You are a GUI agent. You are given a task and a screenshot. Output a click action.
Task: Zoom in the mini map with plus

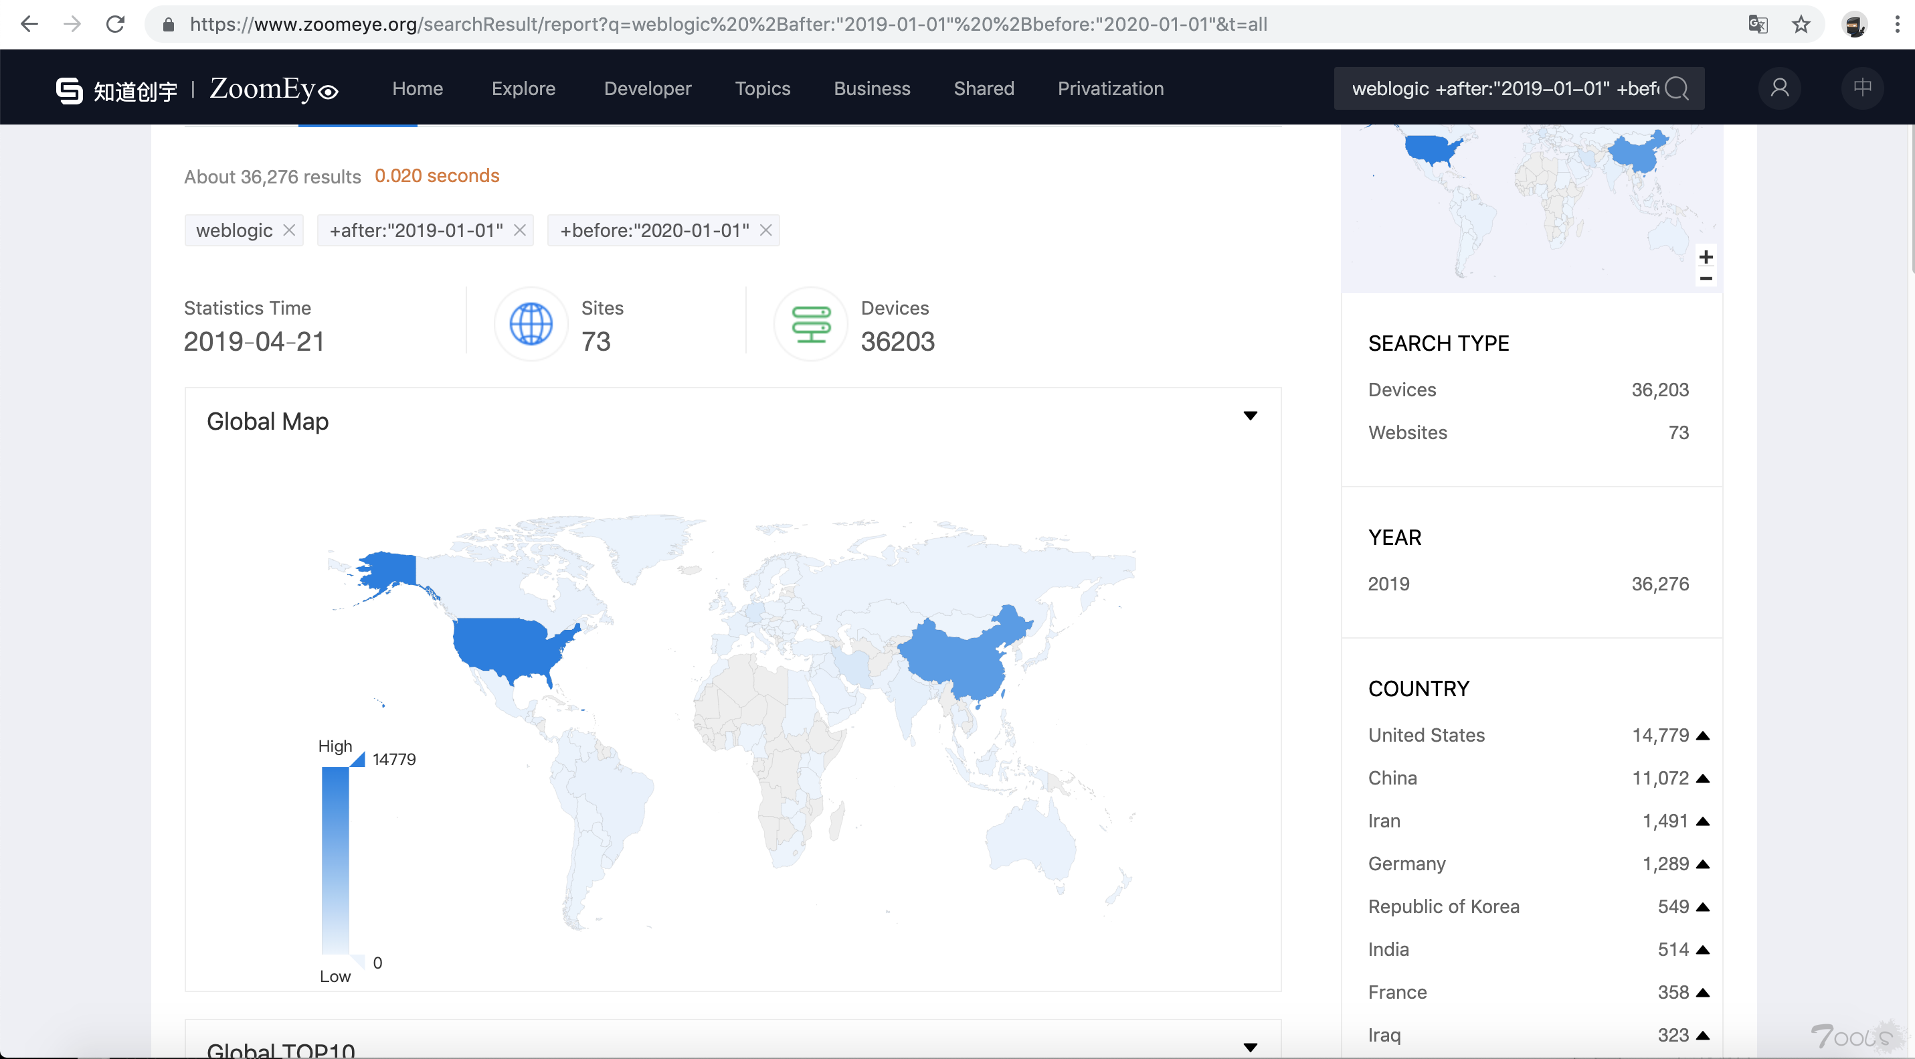pos(1706,256)
